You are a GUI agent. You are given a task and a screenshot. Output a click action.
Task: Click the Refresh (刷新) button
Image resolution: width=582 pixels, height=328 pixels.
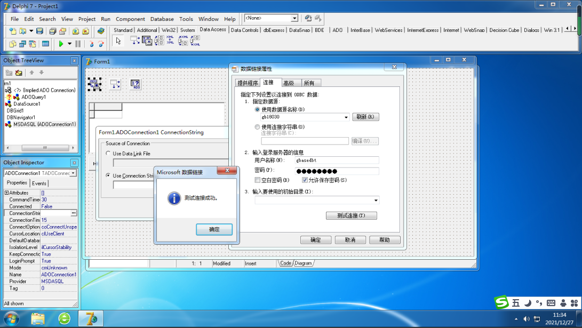click(x=365, y=117)
